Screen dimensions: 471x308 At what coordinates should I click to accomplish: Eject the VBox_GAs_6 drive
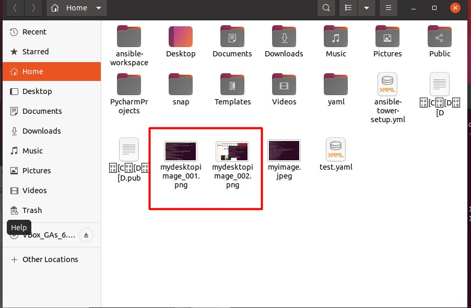click(86, 235)
